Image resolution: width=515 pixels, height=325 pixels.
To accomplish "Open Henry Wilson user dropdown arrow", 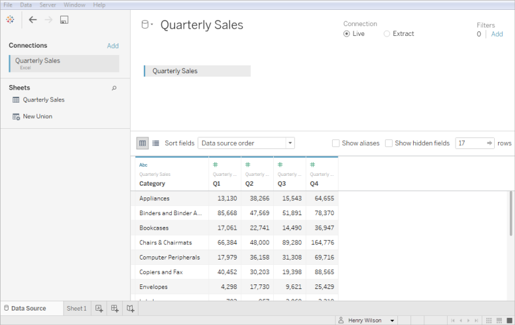I will [392, 320].
